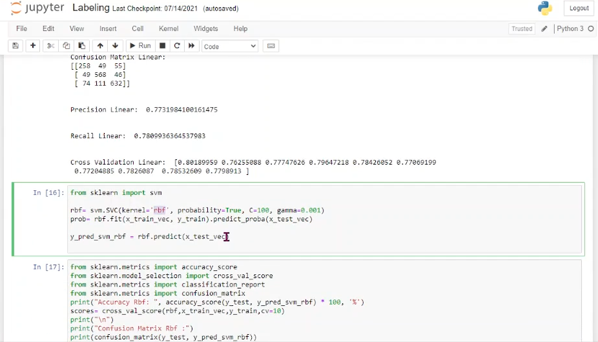Rename the notebook title Labeling
The image size is (598, 342).
91,8
